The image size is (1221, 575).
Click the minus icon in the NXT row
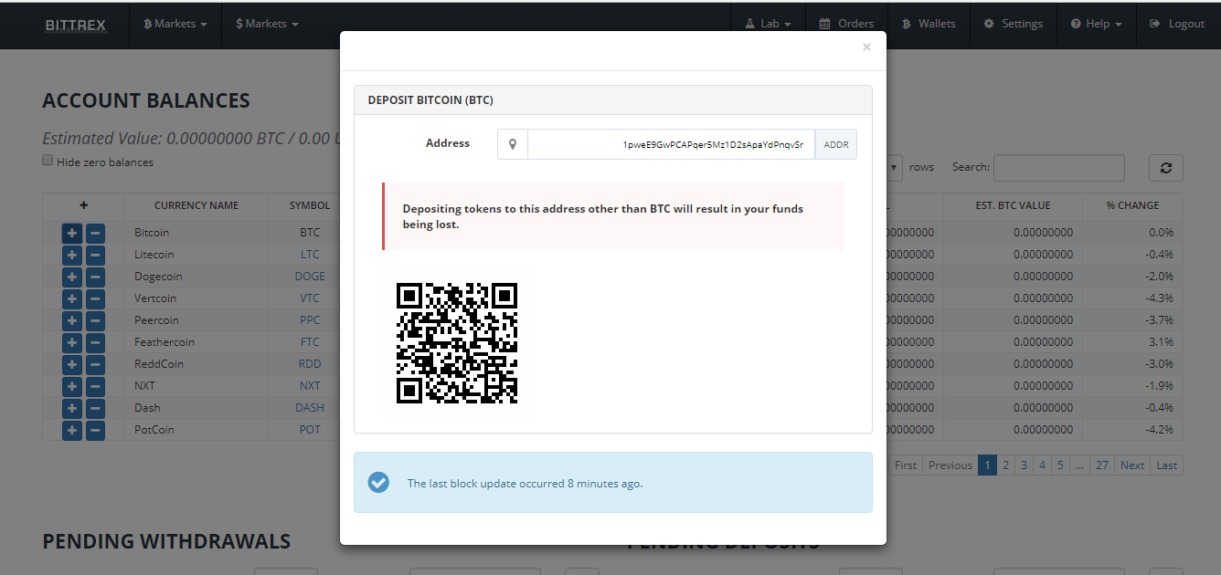pos(95,386)
